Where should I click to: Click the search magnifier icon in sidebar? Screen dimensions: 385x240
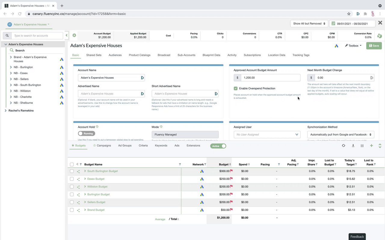(7, 36)
